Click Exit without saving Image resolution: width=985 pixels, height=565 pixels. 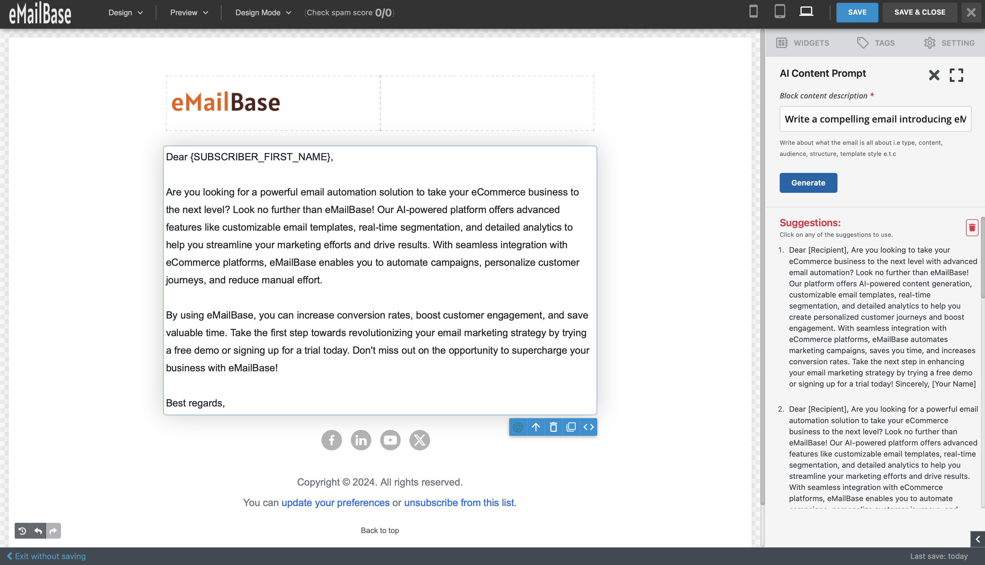click(x=46, y=556)
